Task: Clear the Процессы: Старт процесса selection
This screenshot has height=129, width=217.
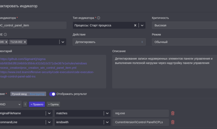Action: [135, 25]
